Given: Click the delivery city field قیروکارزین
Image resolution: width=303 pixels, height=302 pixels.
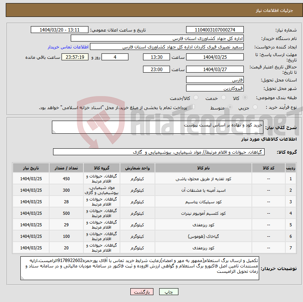Looking at the screenshot, I should point(215,88).
